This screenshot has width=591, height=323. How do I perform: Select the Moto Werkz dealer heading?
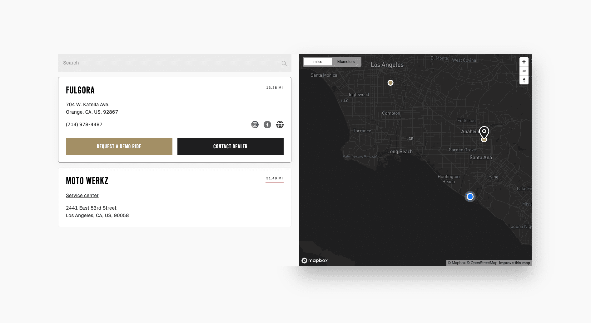click(87, 181)
